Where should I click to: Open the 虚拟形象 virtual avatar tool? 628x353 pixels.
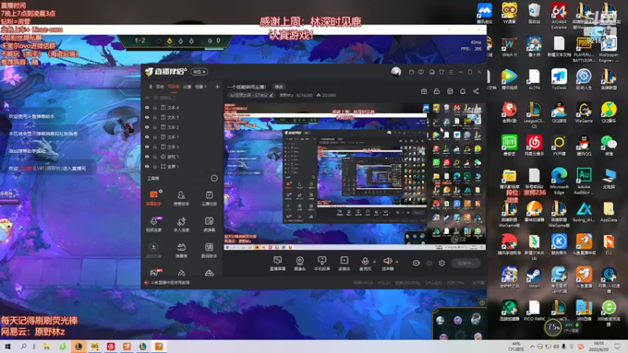153,250
